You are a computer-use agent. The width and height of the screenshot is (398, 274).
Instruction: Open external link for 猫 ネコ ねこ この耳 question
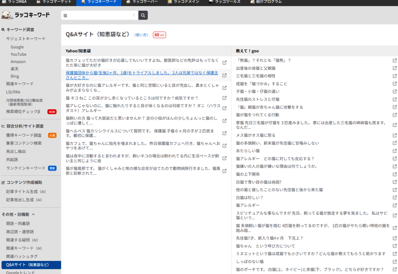tap(225, 98)
